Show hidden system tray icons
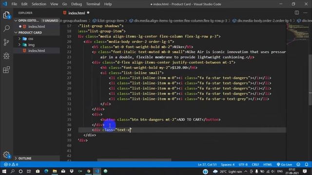This screenshot has height=175, width=312. click(246, 172)
